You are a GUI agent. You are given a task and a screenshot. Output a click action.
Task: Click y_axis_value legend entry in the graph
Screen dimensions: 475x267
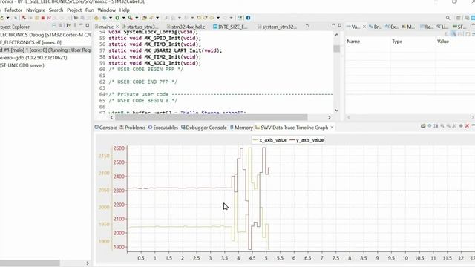(x=307, y=140)
